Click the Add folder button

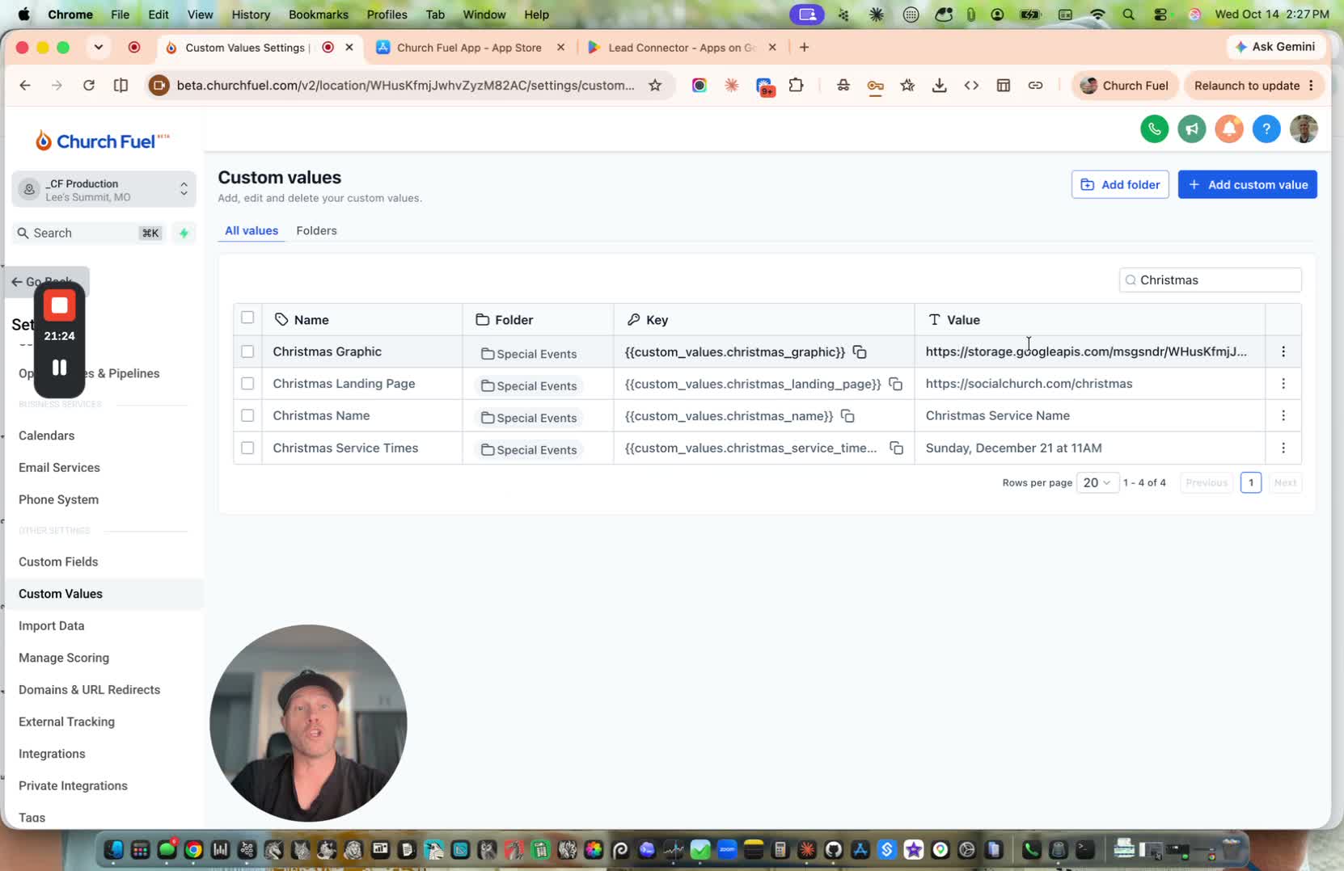click(x=1120, y=184)
